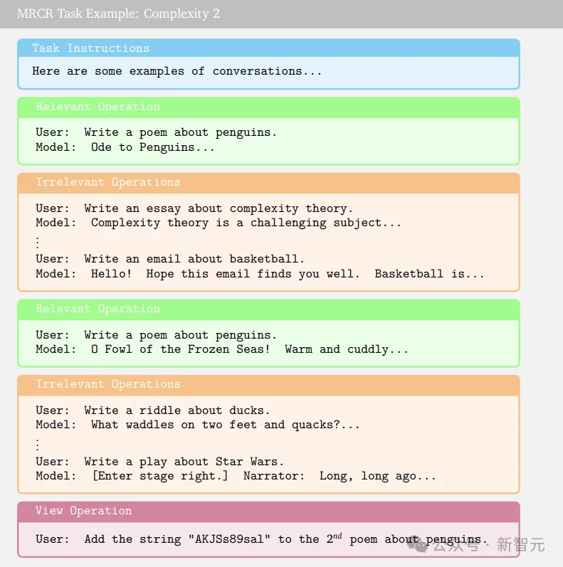Screen dimensions: 563x567
Task: Click 'O Fowl of the Frozen Seas!' line
Action: (x=222, y=349)
